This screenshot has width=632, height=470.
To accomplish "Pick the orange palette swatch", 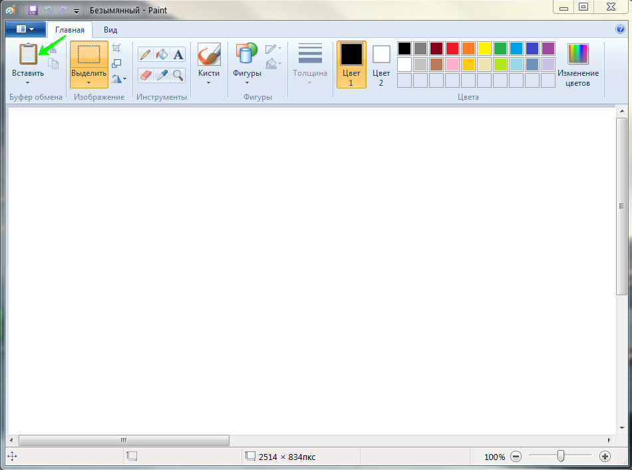I will (468, 49).
